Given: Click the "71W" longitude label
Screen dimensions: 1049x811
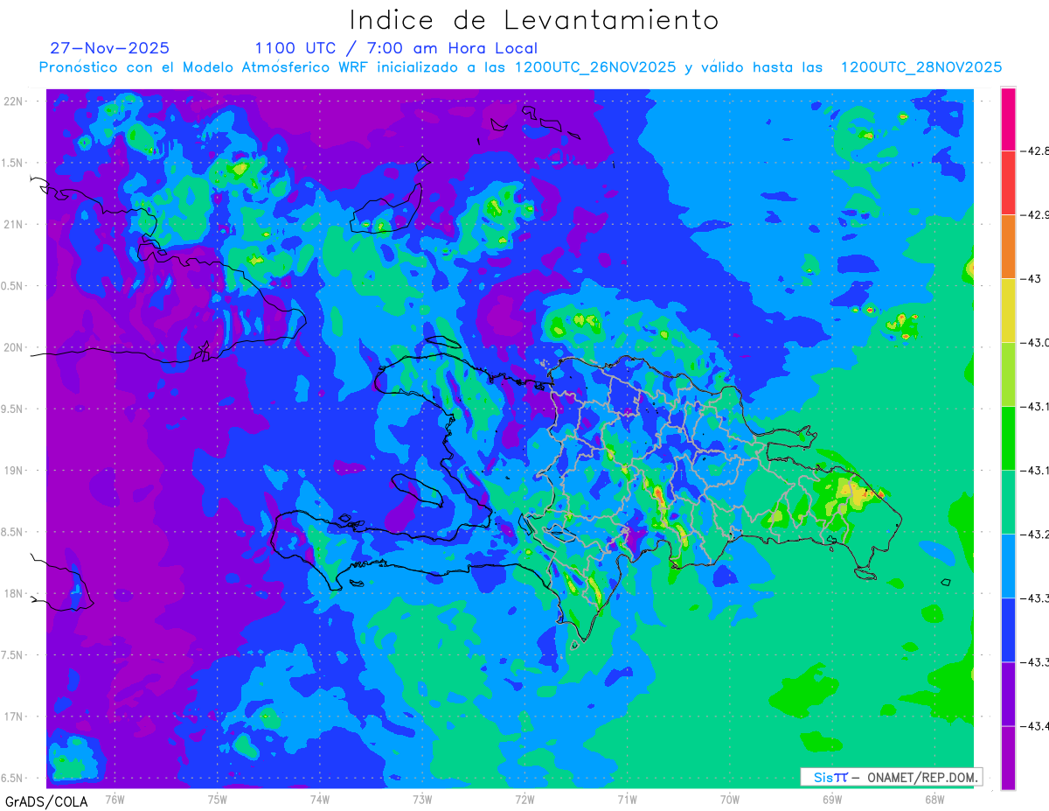Looking at the screenshot, I should pos(627,799).
